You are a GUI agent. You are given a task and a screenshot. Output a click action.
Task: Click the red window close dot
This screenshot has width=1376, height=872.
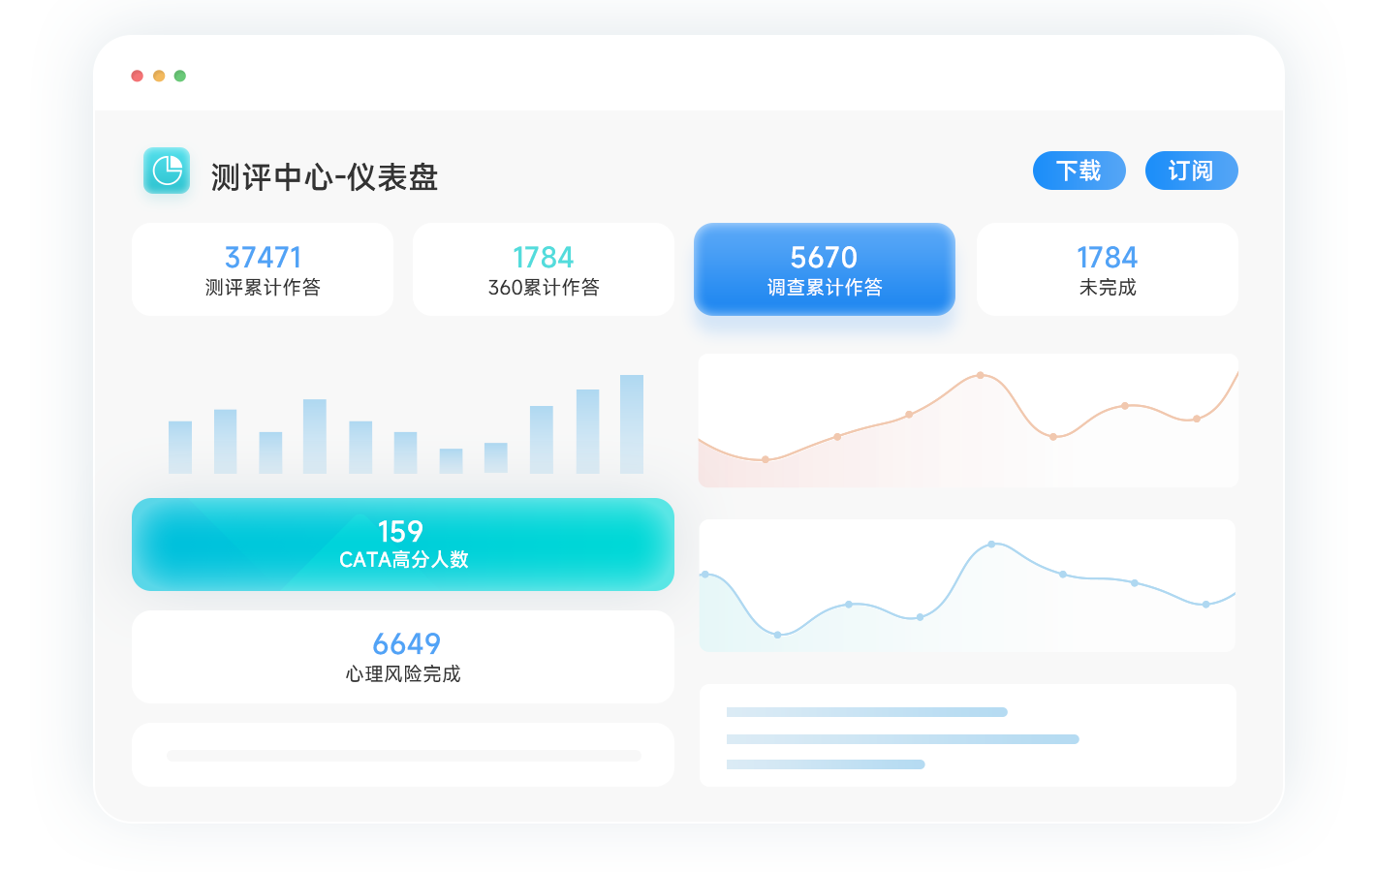click(138, 76)
